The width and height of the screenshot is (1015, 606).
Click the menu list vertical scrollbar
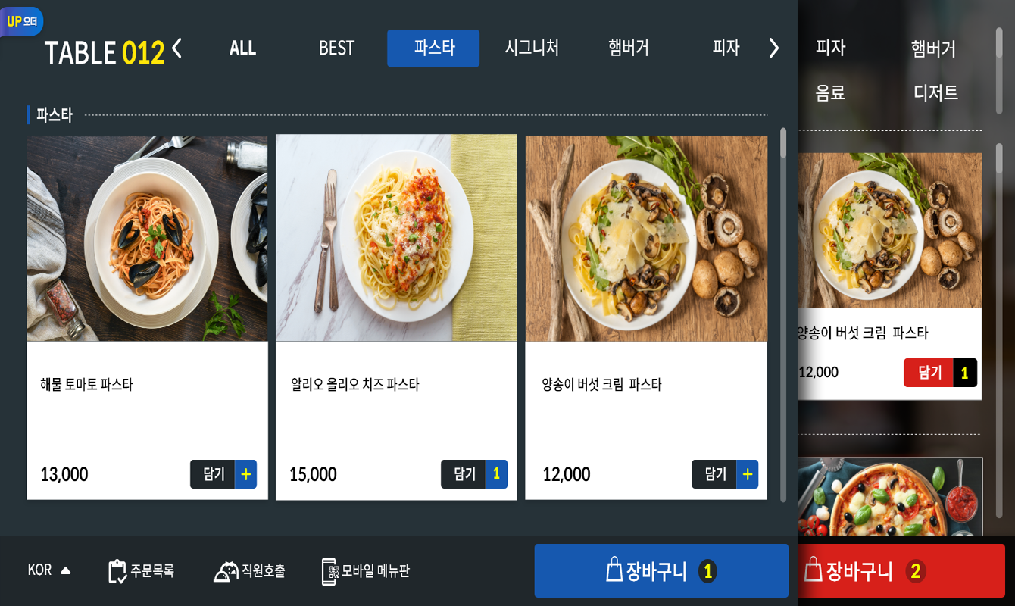click(x=782, y=314)
